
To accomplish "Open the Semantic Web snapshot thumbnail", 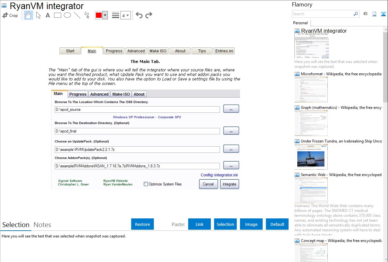I will 311,190.
